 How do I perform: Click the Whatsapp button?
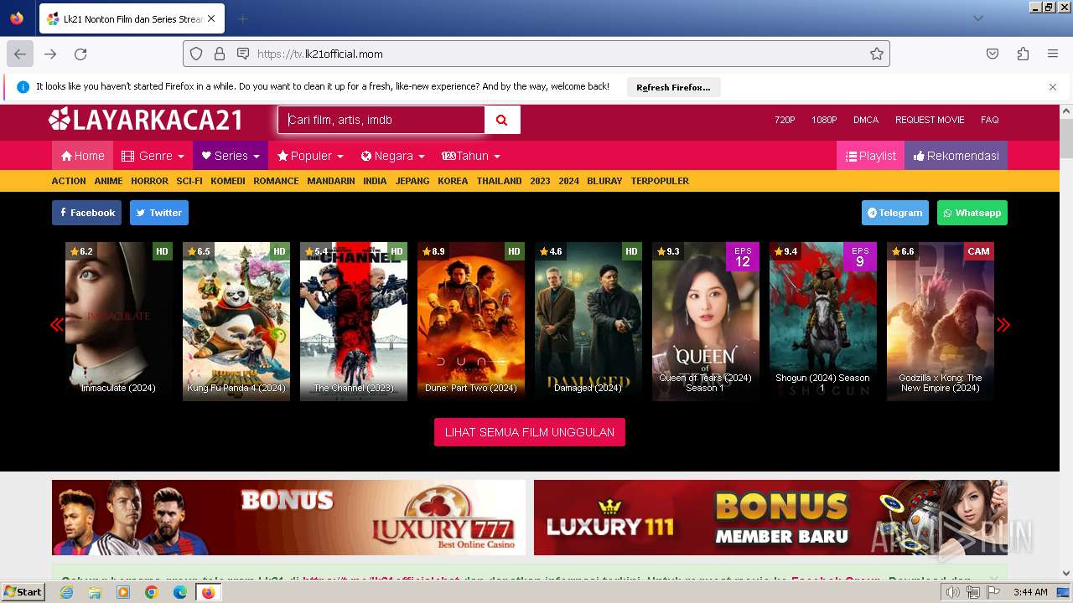point(972,213)
